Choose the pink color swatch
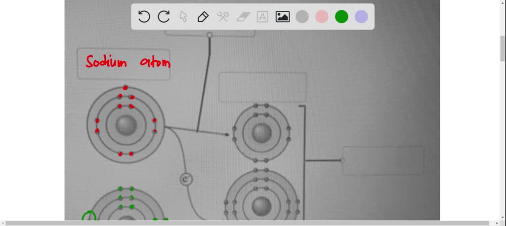 322,16
